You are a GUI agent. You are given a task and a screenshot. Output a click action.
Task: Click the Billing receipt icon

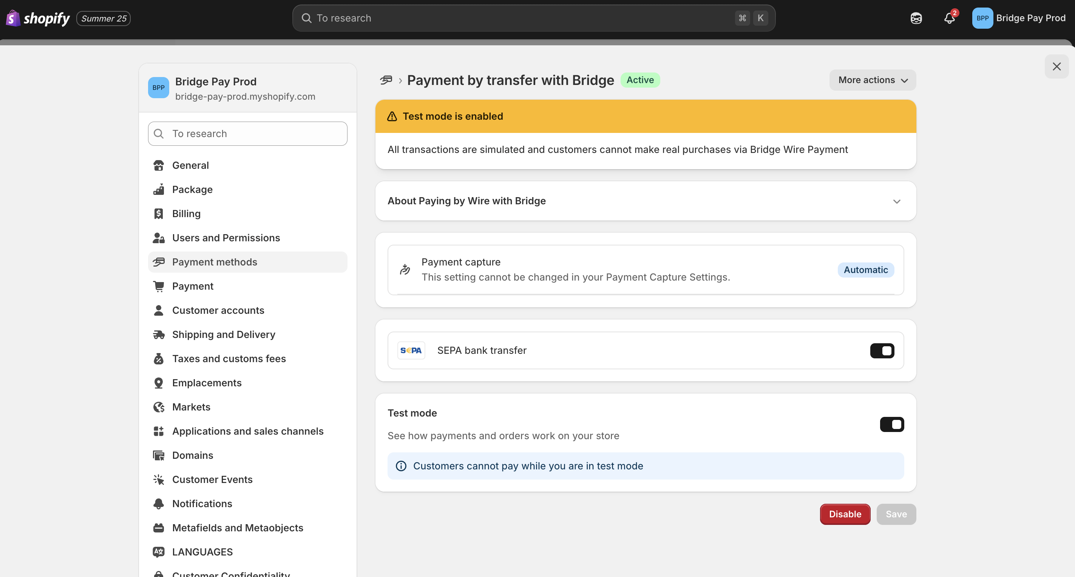coord(159,214)
